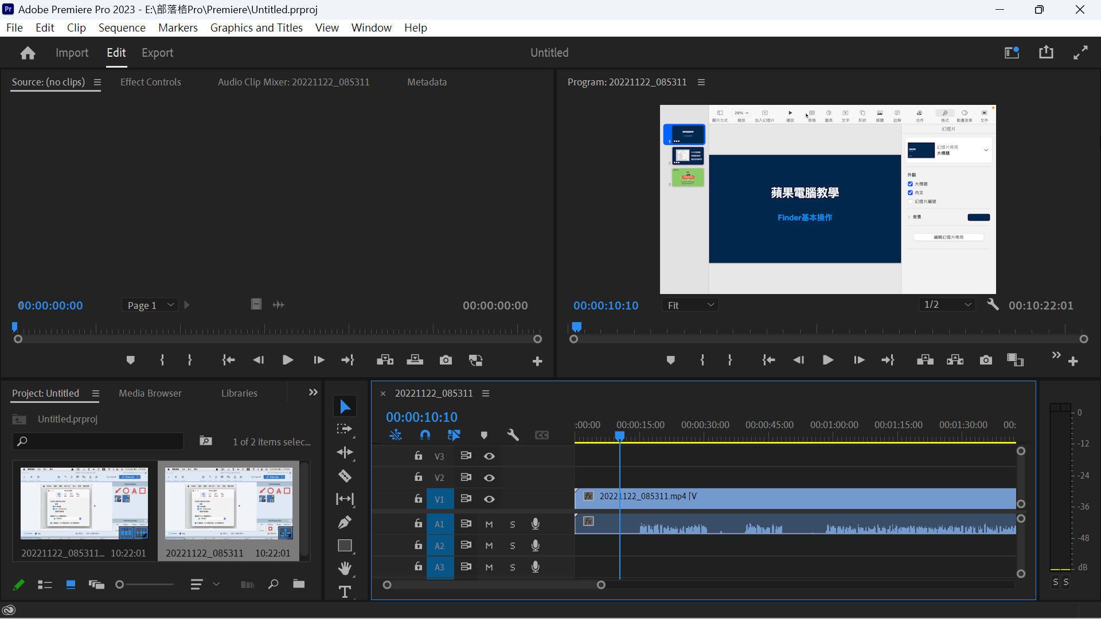This screenshot has width=1101, height=619.
Task: Open the Markers menu
Action: pyautogui.click(x=178, y=28)
